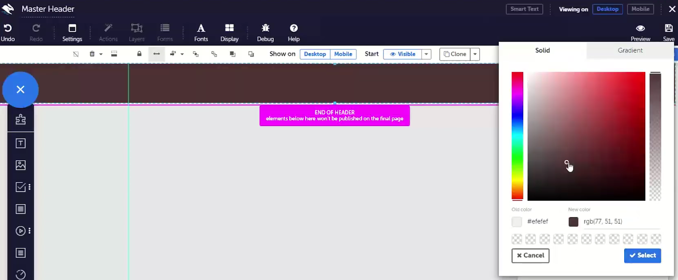Toggle Show on Desktop
Screen dimensions: 678x280
tap(315, 54)
